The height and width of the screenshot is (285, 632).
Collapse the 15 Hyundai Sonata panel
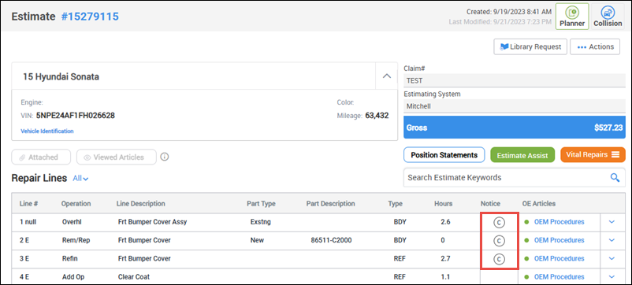pyautogui.click(x=387, y=76)
